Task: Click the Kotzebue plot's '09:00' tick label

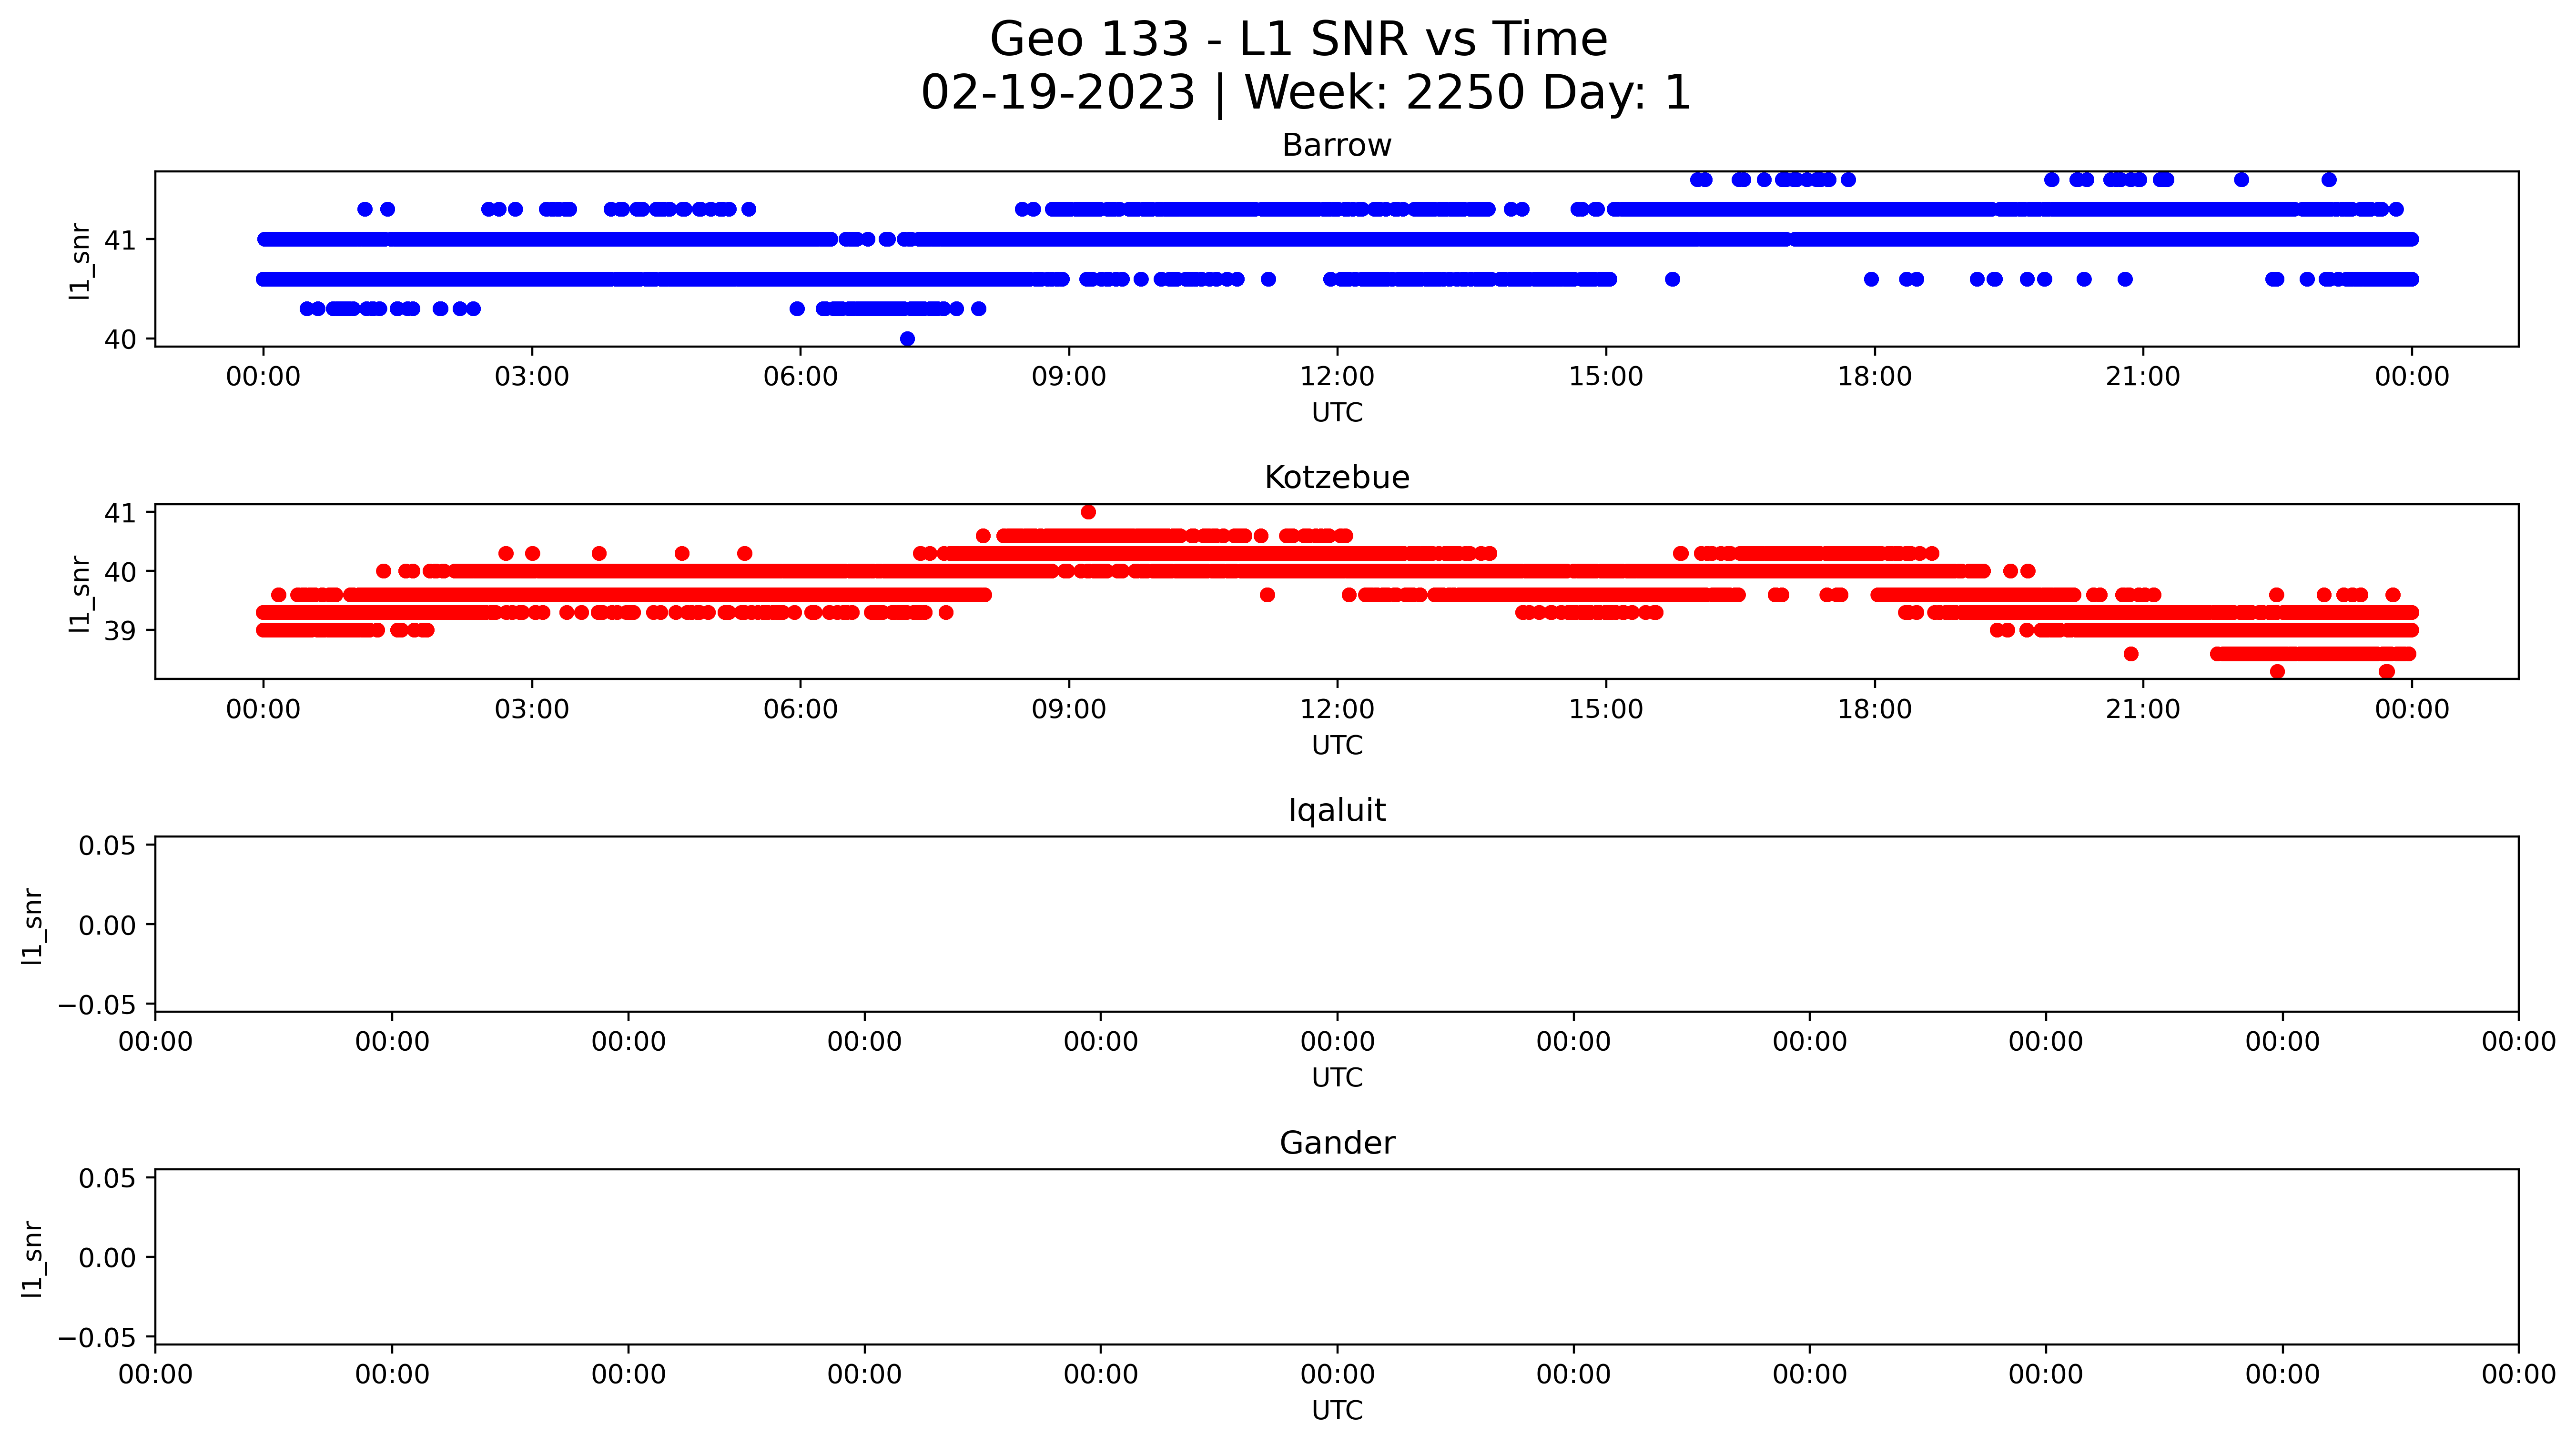Action: [x=1069, y=709]
